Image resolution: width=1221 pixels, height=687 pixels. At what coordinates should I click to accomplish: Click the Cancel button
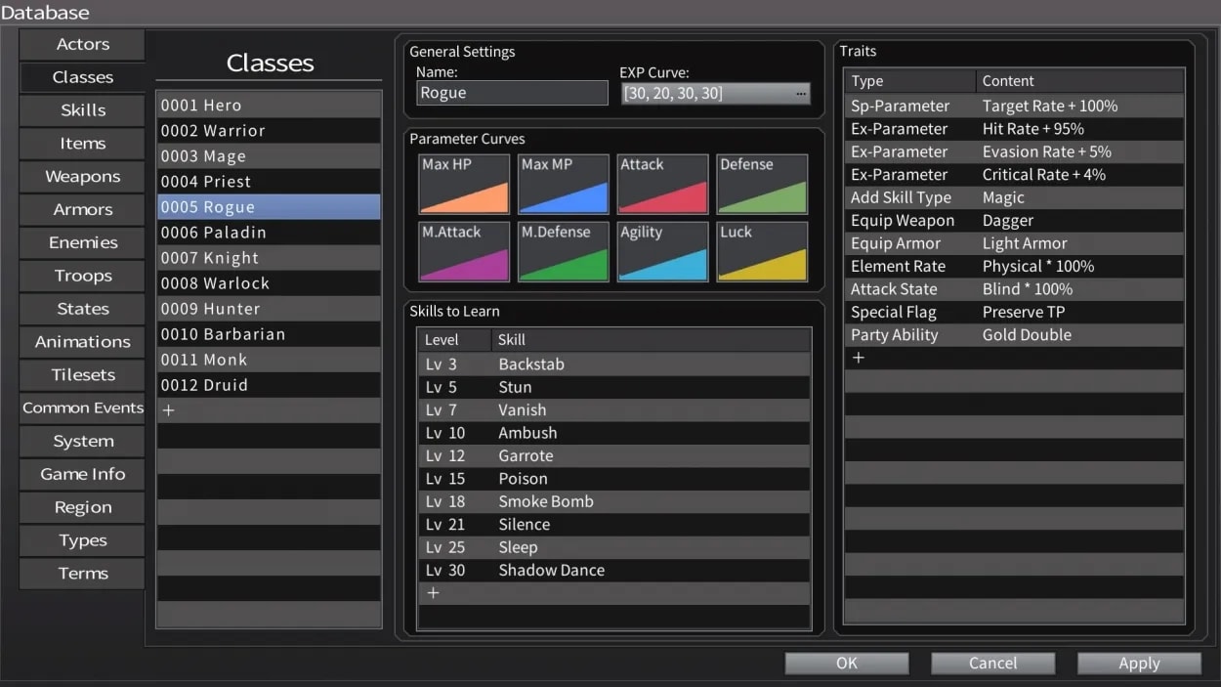(992, 663)
